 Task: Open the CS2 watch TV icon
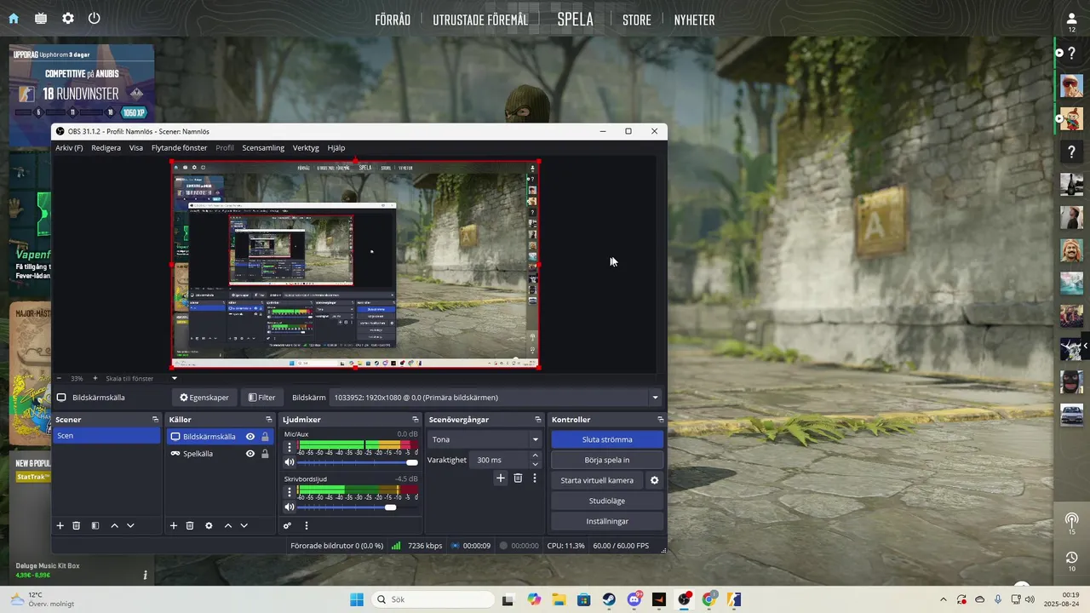pyautogui.click(x=41, y=19)
